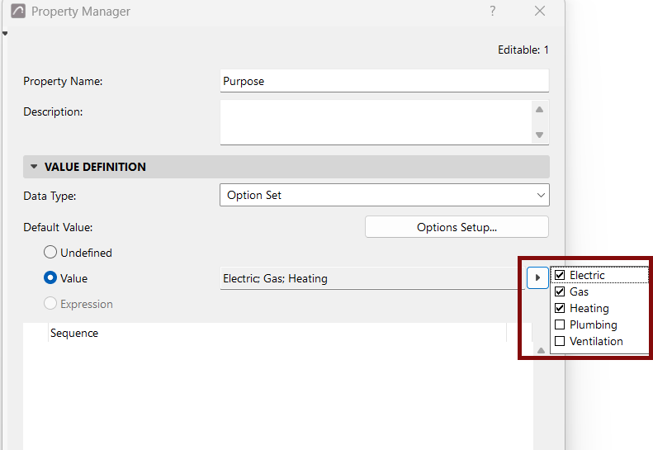This screenshot has height=450, width=653.
Task: Click the description scroll down arrow
Action: [x=539, y=135]
